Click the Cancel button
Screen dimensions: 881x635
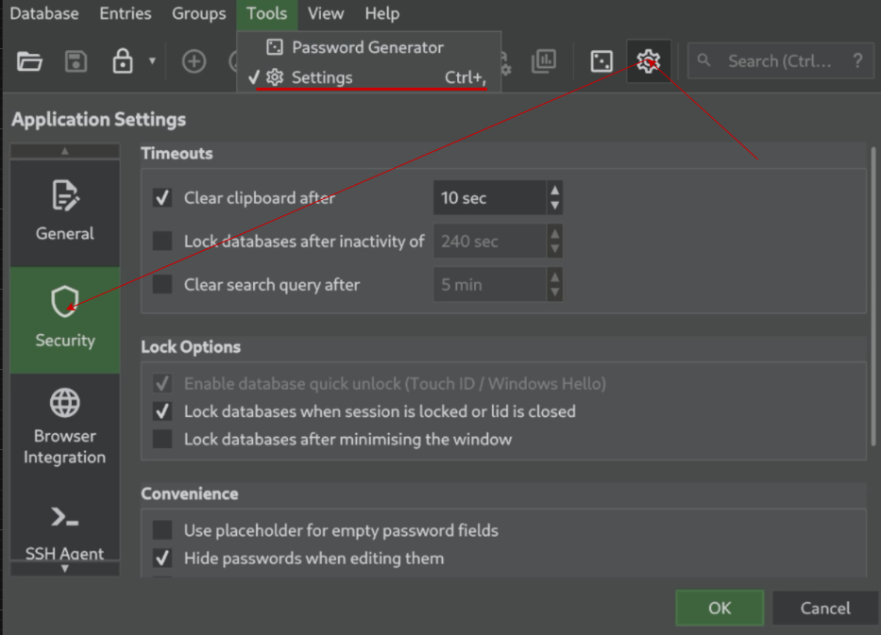(x=824, y=609)
